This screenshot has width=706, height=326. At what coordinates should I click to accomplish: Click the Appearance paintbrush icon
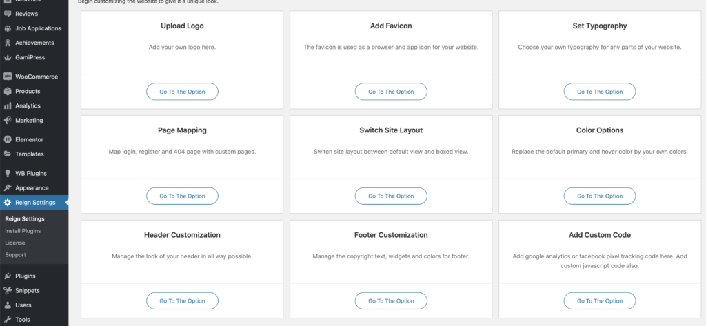click(8, 187)
